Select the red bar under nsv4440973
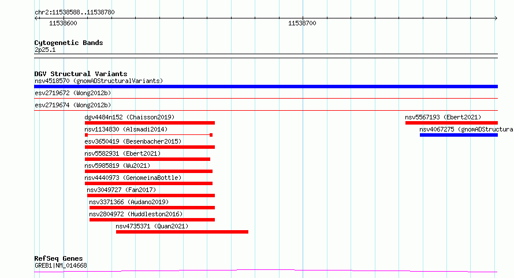 point(148,183)
